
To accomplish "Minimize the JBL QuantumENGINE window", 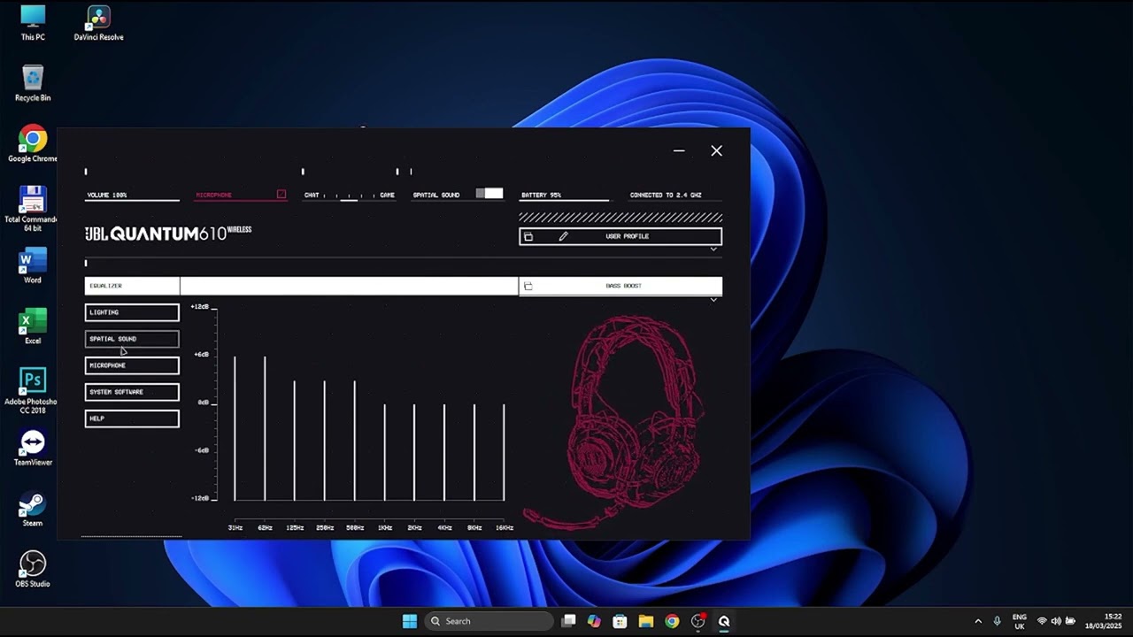I will click(x=679, y=151).
